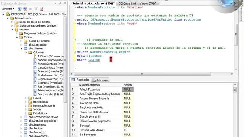Select the CargoContacto column

pyautogui.click(x=50, y=68)
